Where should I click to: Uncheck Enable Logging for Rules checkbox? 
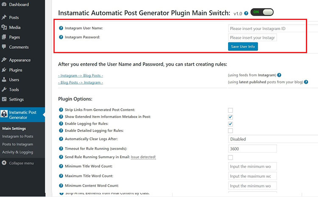230,124
